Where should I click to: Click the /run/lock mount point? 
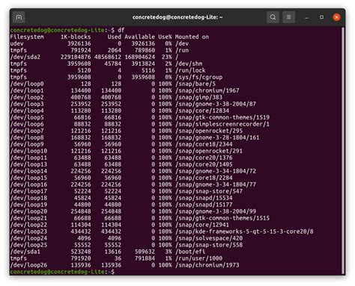(190, 70)
